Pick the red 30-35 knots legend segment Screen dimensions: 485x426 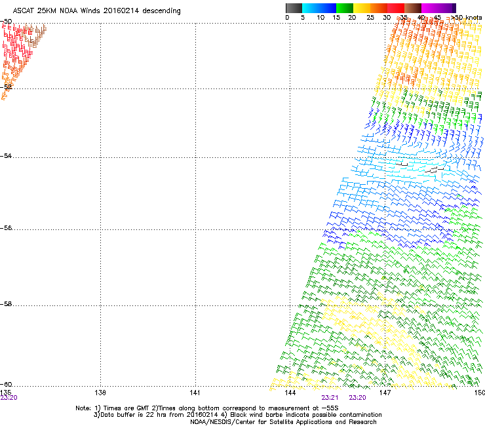pos(396,8)
